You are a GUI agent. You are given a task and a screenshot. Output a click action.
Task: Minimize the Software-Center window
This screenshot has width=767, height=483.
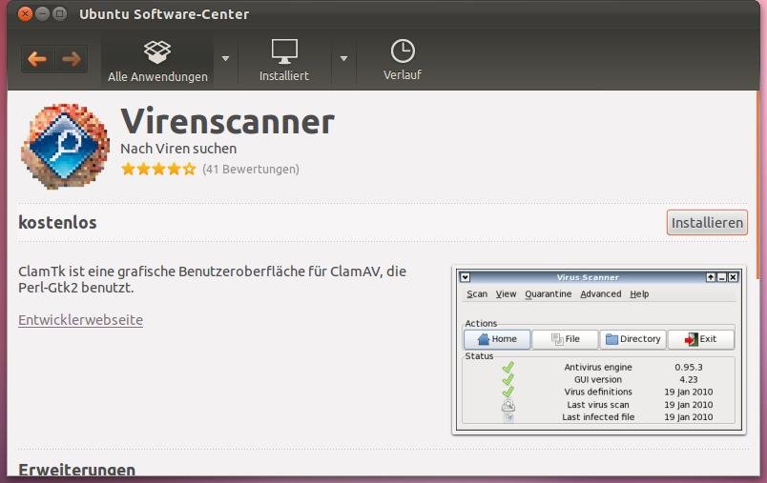43,13
